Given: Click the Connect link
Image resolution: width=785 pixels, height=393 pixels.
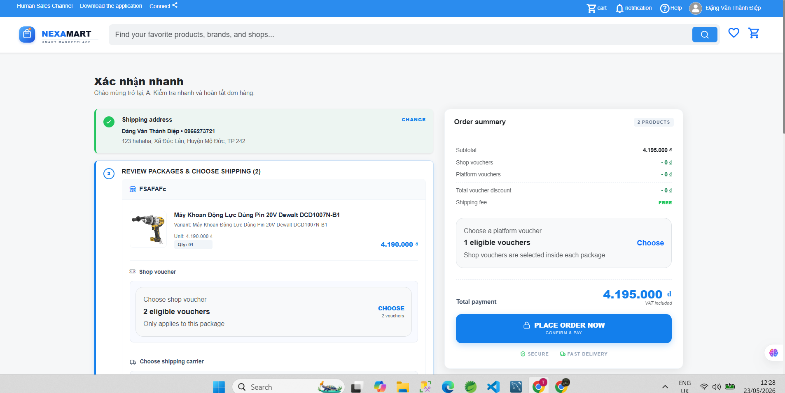Looking at the screenshot, I should click(x=160, y=6).
